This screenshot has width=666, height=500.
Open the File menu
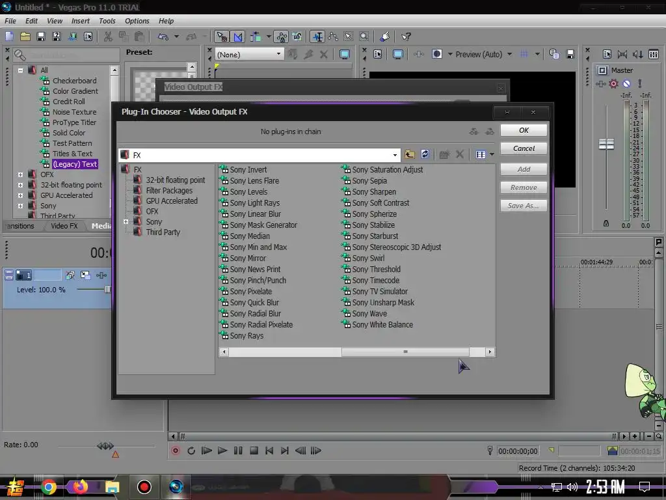coord(10,21)
